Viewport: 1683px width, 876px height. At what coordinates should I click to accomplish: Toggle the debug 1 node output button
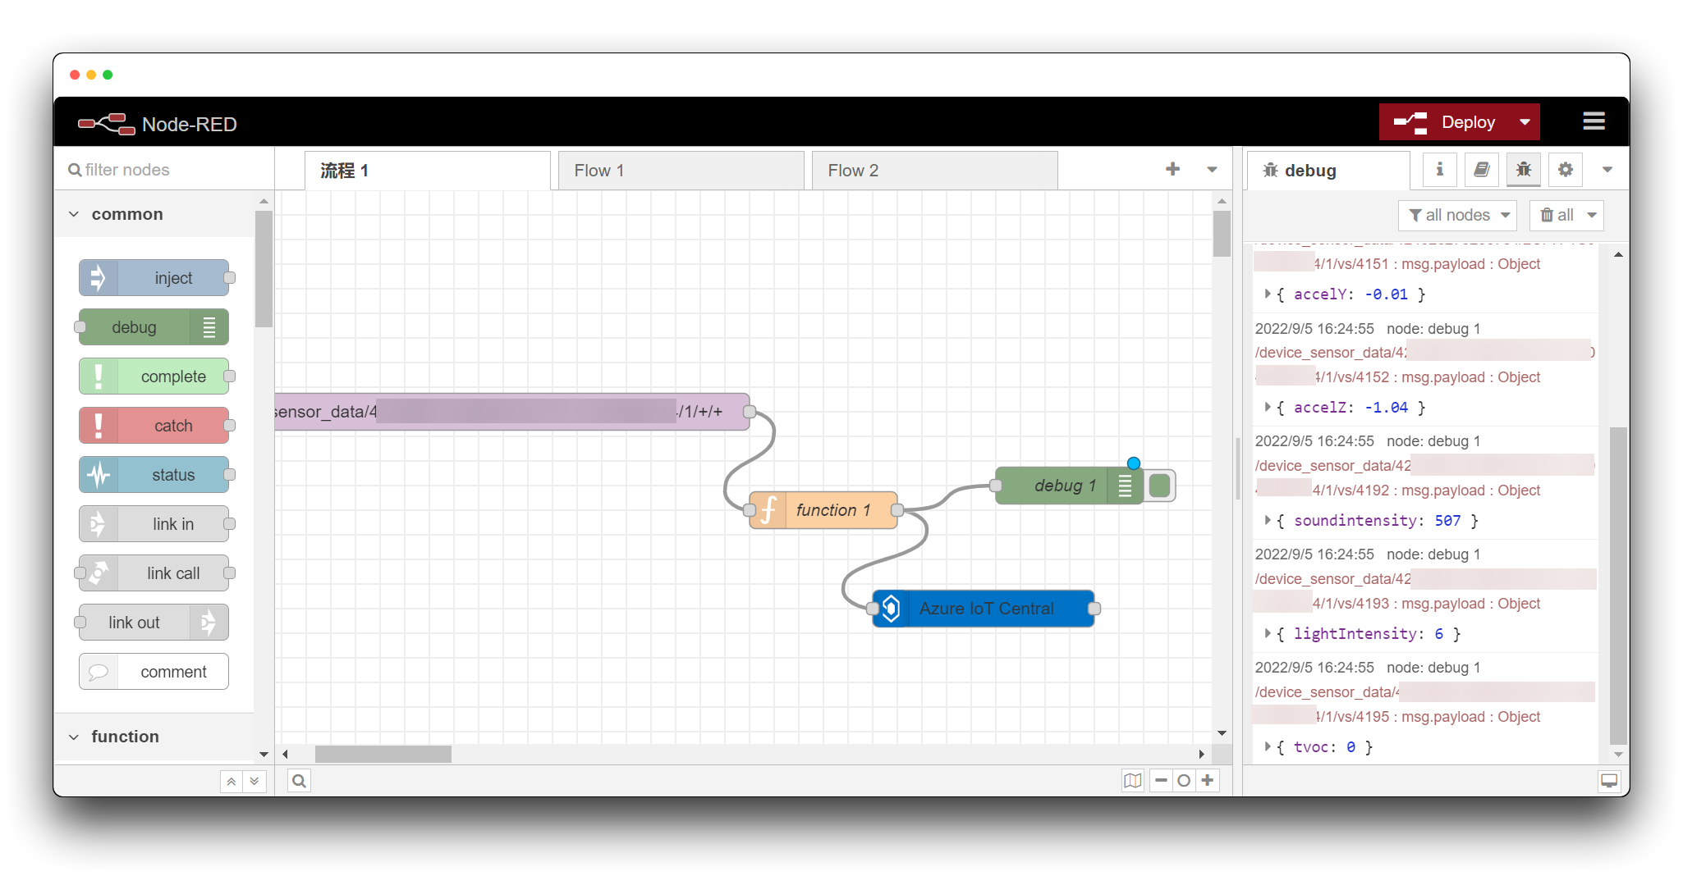[1159, 486]
